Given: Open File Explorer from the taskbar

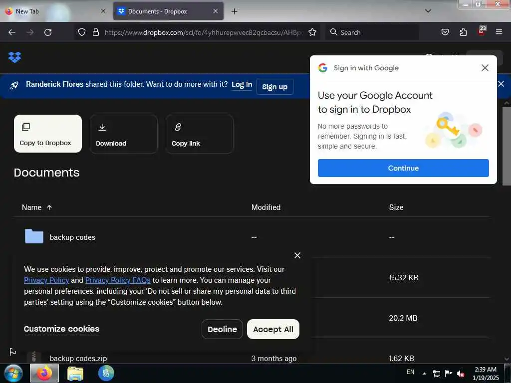Looking at the screenshot, I should pyautogui.click(x=75, y=374).
